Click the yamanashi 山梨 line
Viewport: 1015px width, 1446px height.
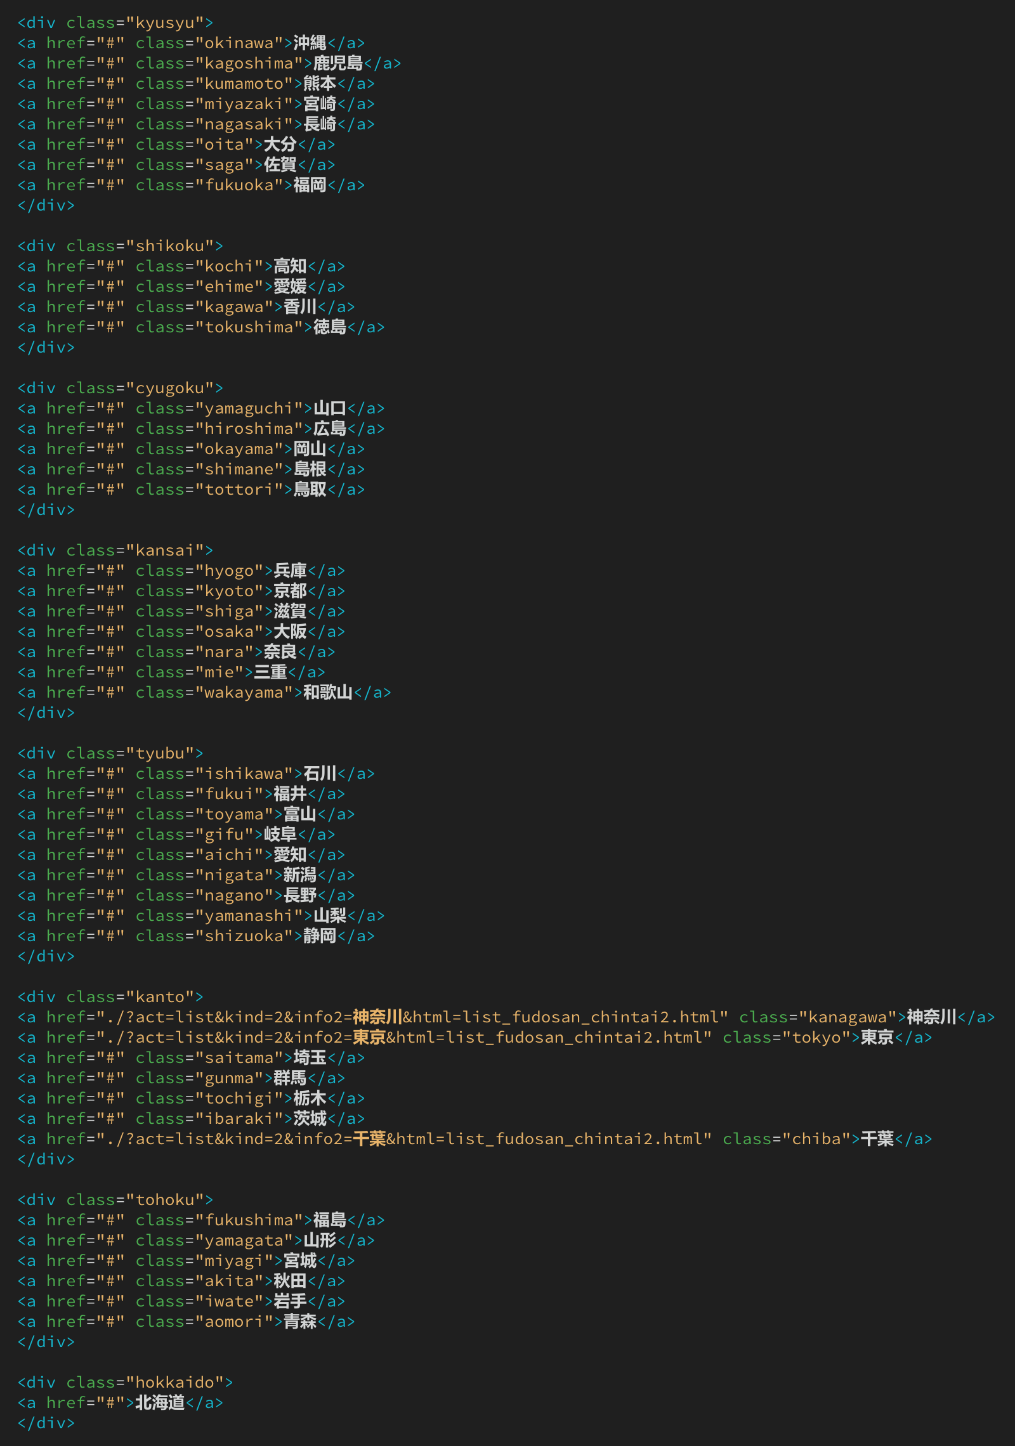[201, 916]
